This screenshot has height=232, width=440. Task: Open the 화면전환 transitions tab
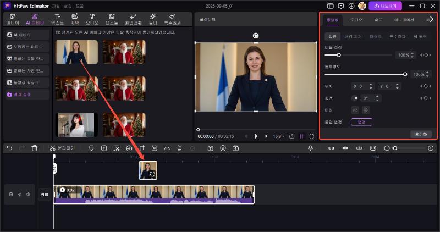133,19
